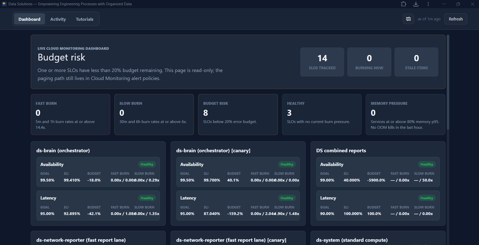Viewport: 479px width, 245px height.
Task: Go to the Tutorials tab
Action: point(84,19)
